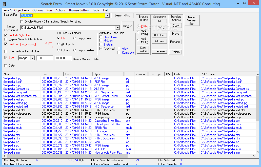Sort results by Name column header
The height and width of the screenshot is (167, 261).
click(21, 74)
